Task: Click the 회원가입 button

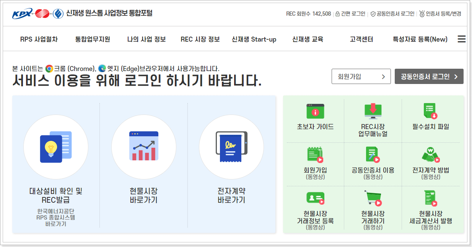Action: pyautogui.click(x=361, y=76)
